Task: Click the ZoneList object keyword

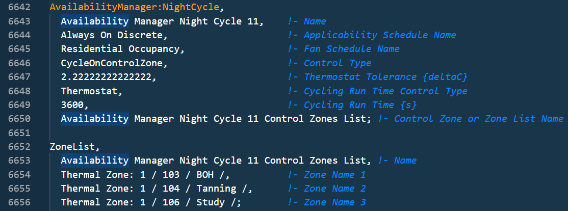Action: (74, 147)
